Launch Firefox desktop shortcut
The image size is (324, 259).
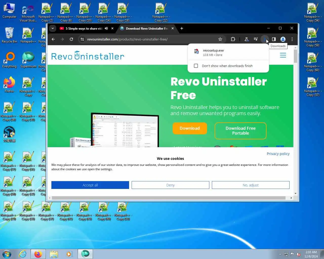click(x=9, y=85)
